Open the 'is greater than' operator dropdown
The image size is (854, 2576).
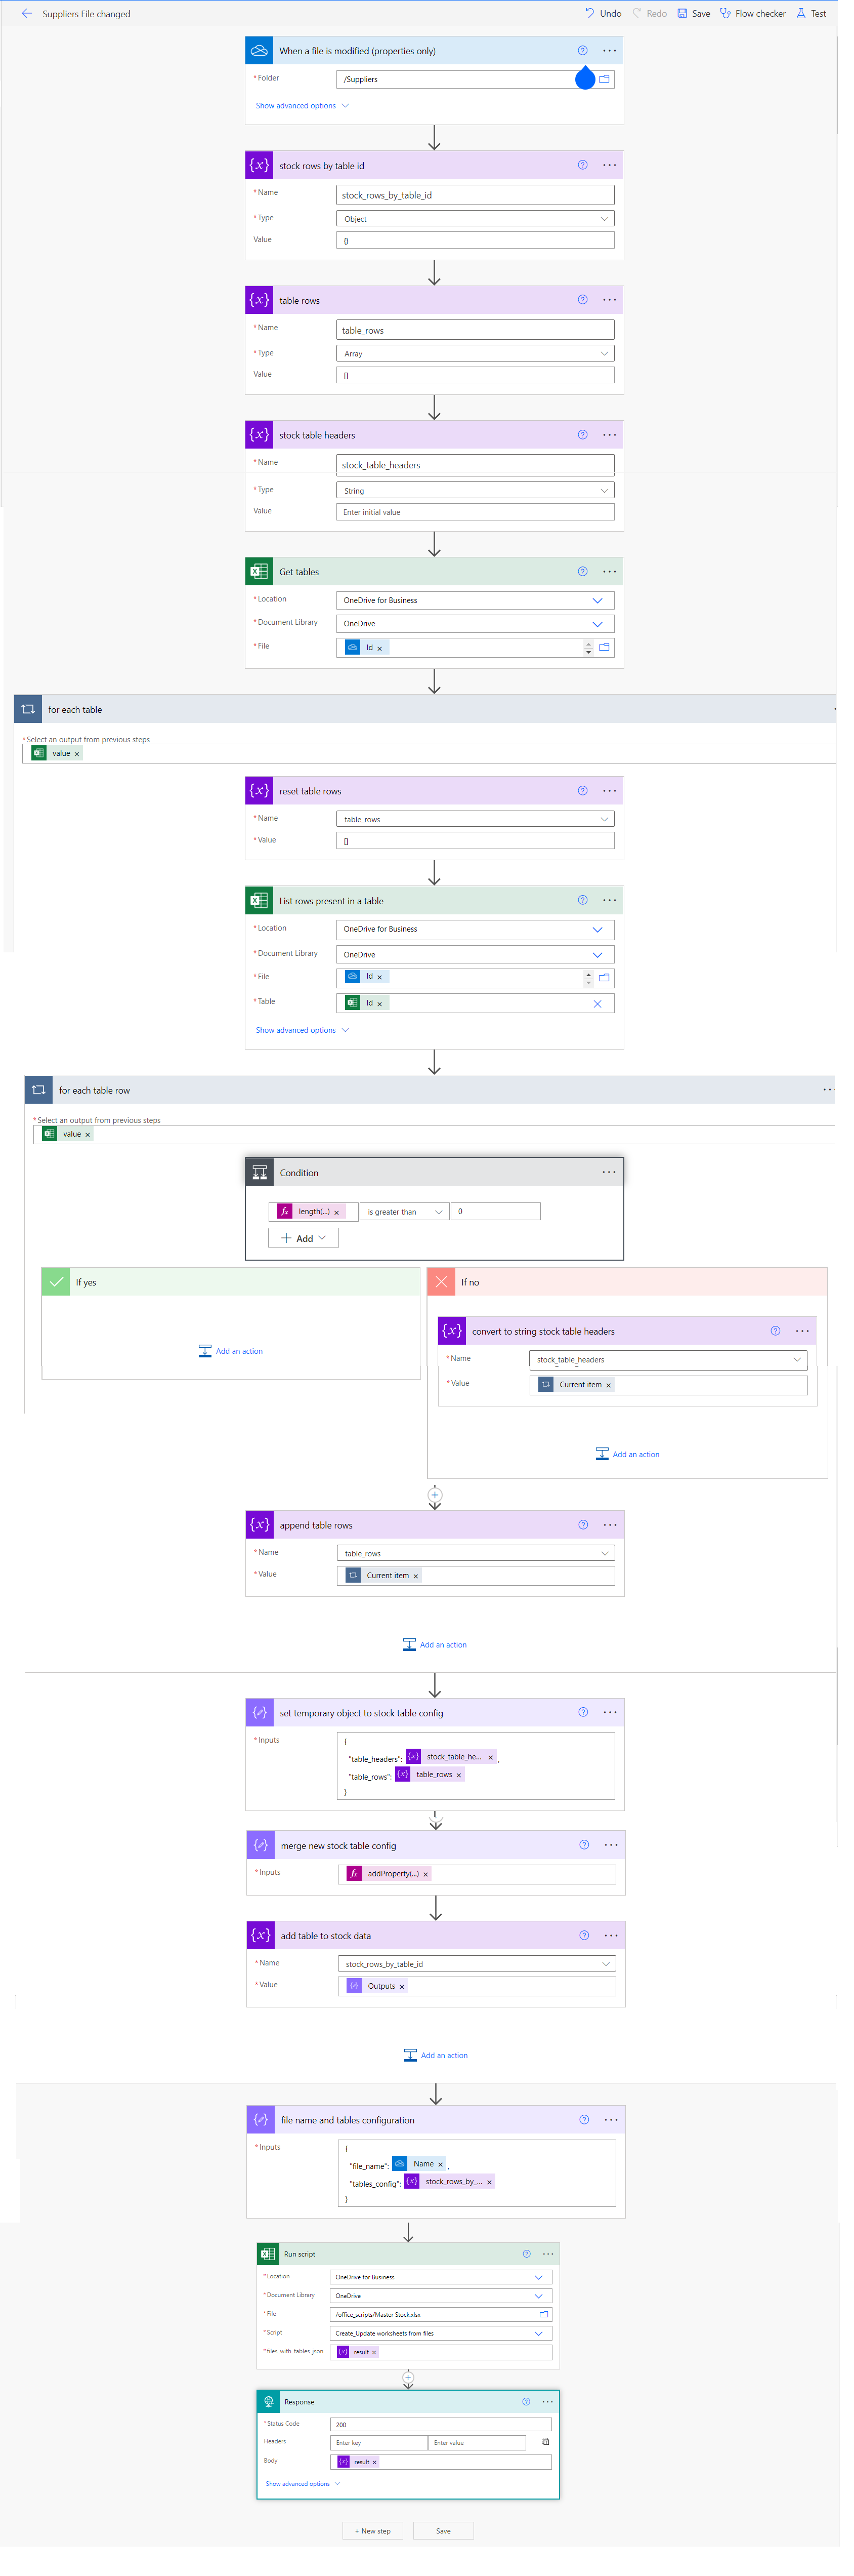tap(403, 1211)
